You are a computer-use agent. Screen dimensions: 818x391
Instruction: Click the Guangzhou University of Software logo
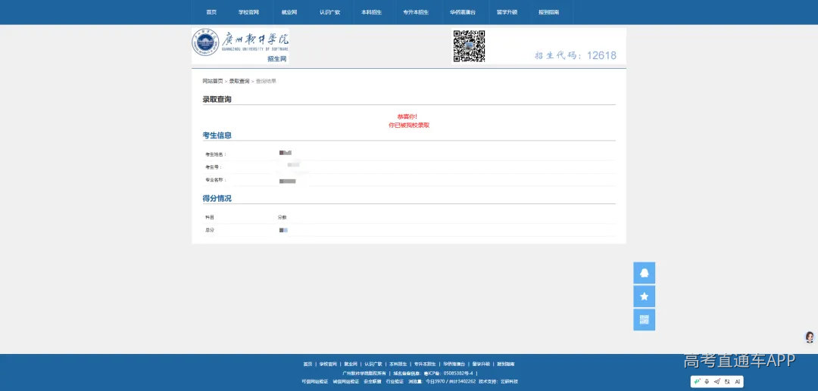240,46
